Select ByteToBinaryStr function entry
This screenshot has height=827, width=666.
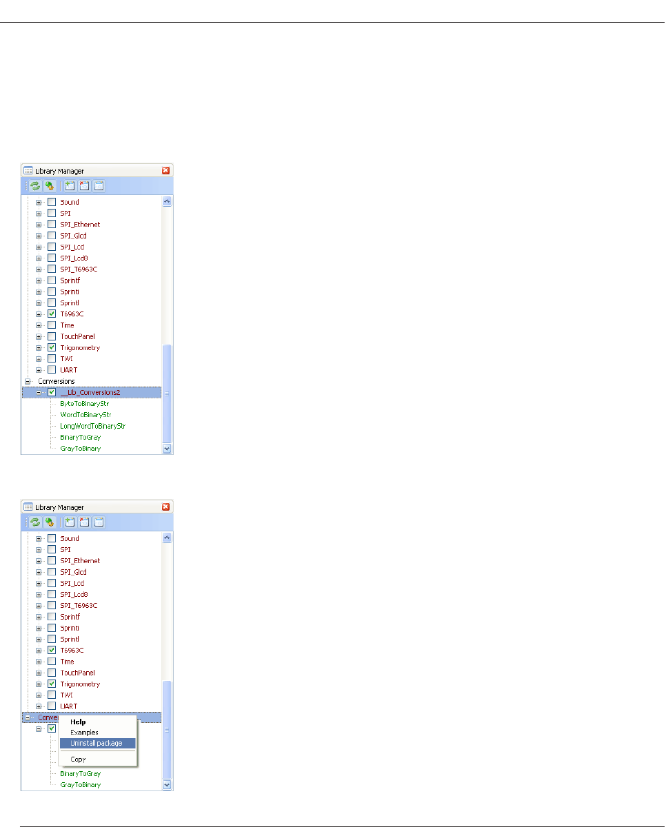pyautogui.click(x=85, y=403)
